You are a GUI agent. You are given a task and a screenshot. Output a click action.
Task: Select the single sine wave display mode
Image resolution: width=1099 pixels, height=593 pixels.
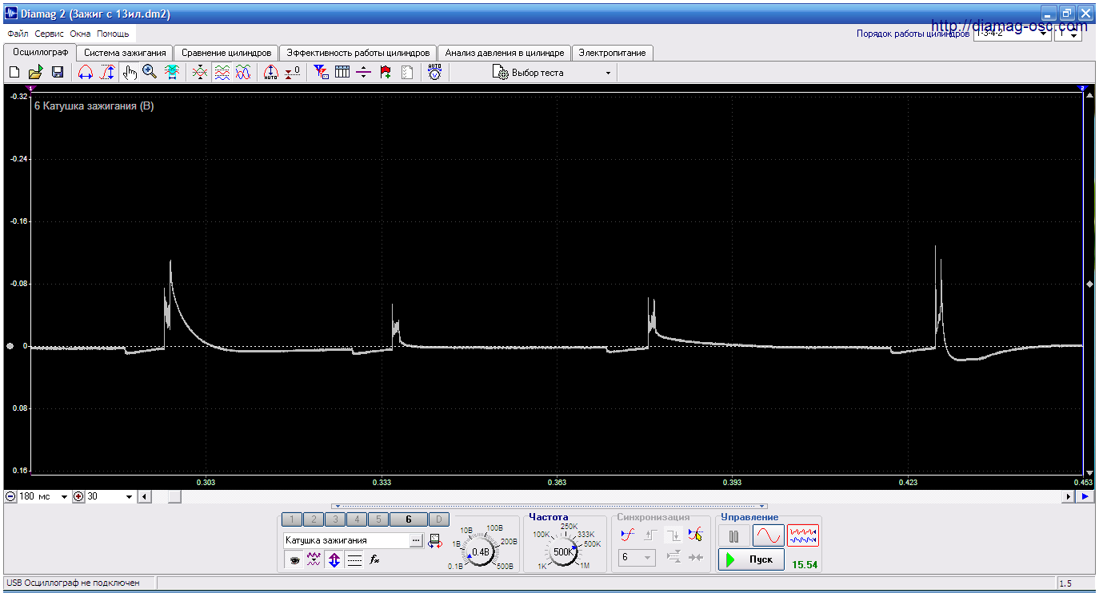[x=768, y=535]
